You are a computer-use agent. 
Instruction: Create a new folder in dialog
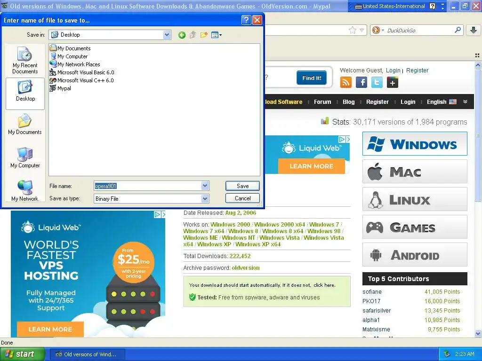pyautogui.click(x=203, y=35)
